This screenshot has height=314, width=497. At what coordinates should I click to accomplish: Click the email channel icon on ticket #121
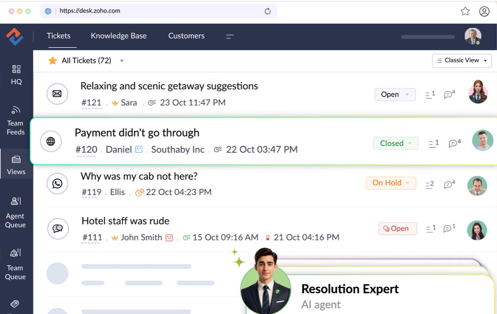coord(57,94)
